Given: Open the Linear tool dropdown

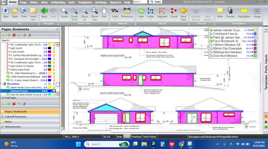Looking at the screenshot, I should click(x=151, y=19).
